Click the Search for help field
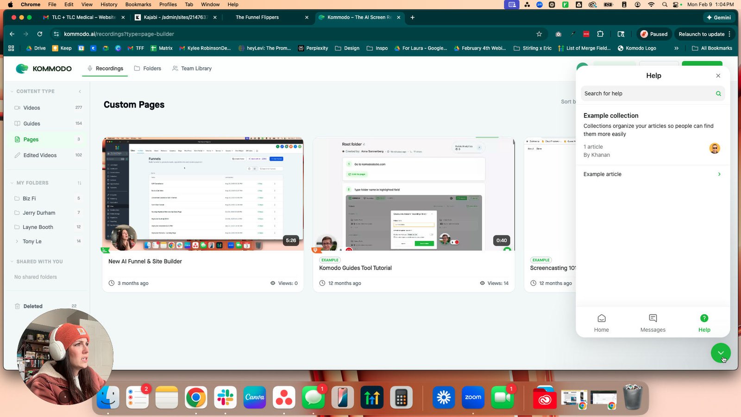Screen dimensions: 741x417 point(653,94)
